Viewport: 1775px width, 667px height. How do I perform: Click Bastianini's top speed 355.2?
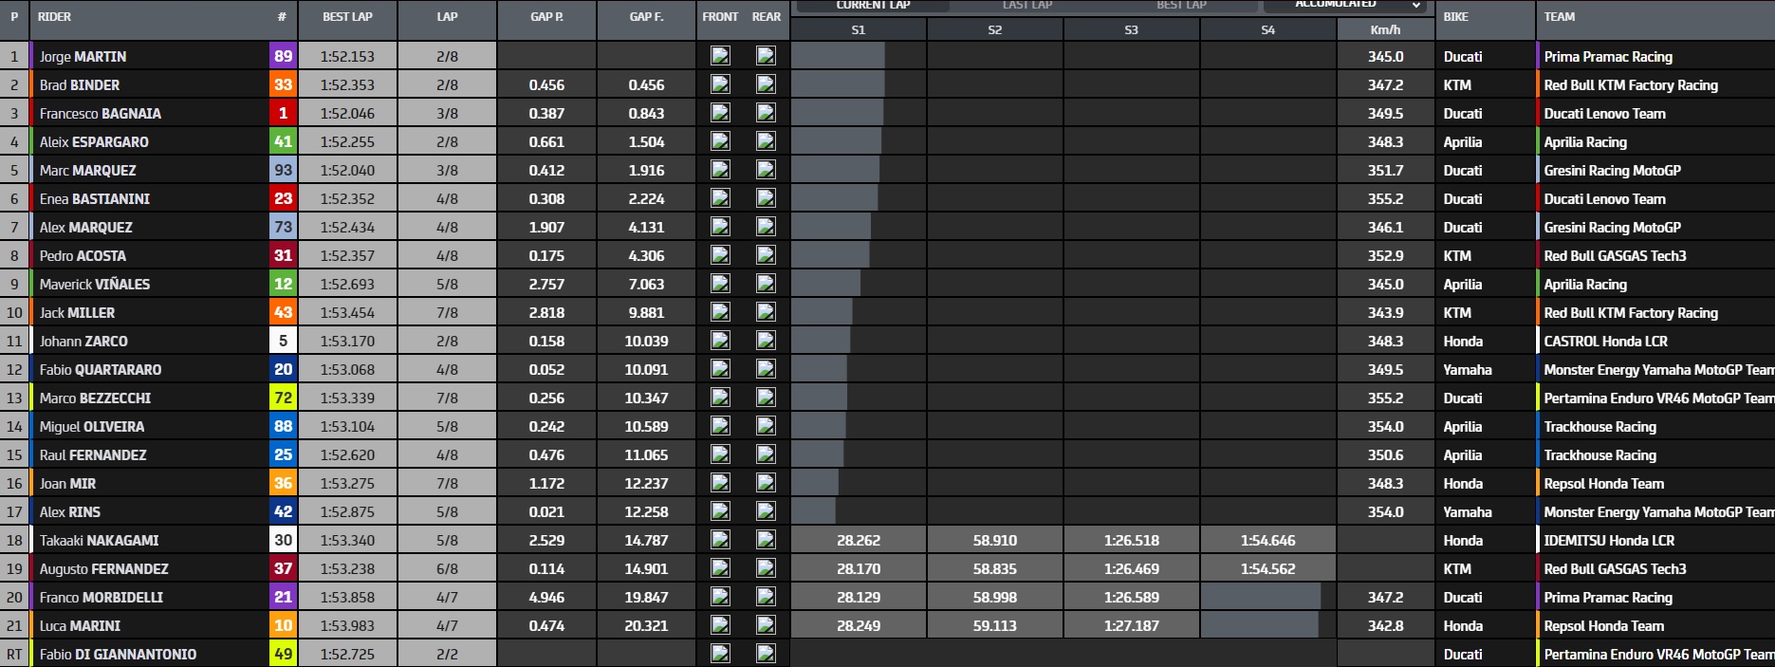1385,198
